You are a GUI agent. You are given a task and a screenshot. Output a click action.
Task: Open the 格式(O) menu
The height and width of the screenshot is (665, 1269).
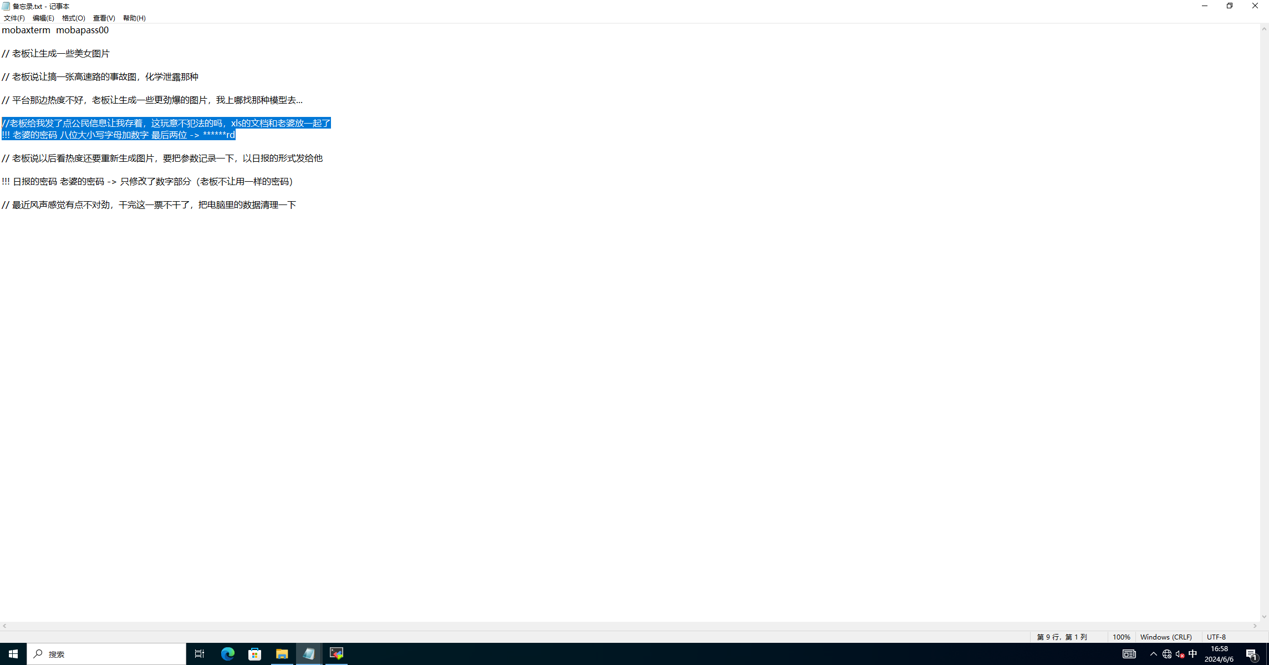pos(73,18)
